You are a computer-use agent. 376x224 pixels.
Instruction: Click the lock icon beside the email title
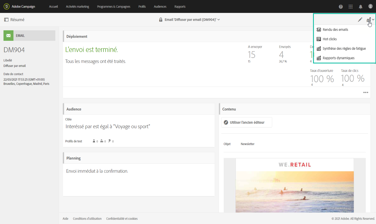pyautogui.click(x=161, y=20)
